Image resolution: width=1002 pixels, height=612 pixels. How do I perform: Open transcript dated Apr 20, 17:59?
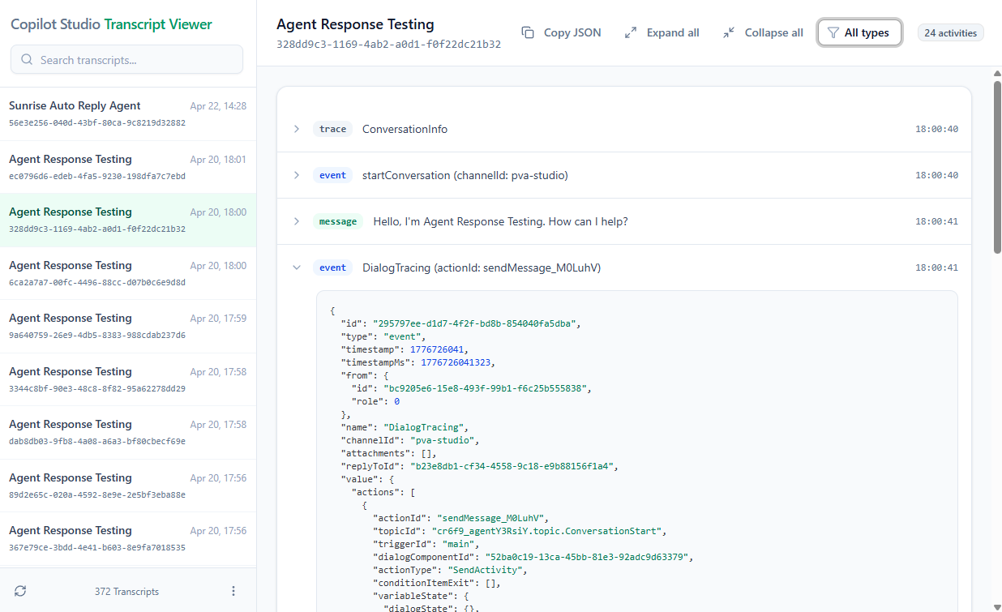(128, 326)
